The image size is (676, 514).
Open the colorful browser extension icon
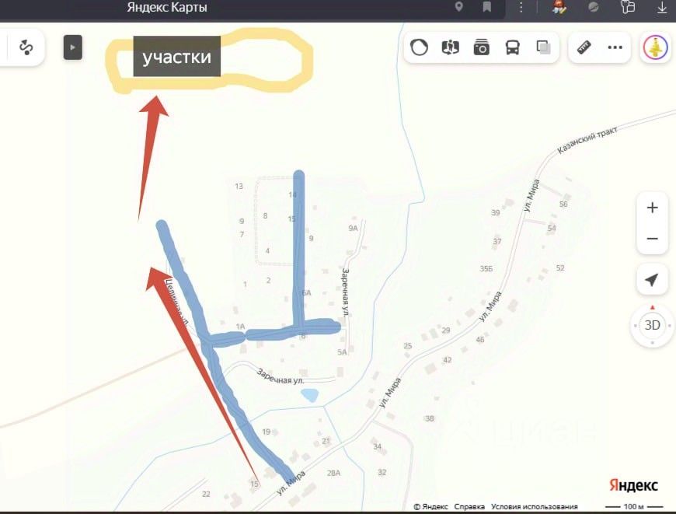coord(559,6)
